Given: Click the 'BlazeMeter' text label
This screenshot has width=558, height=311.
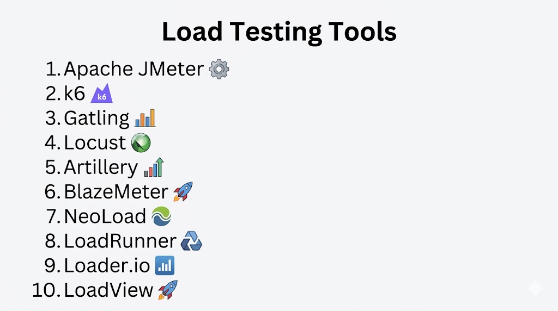Looking at the screenshot, I should tap(116, 191).
